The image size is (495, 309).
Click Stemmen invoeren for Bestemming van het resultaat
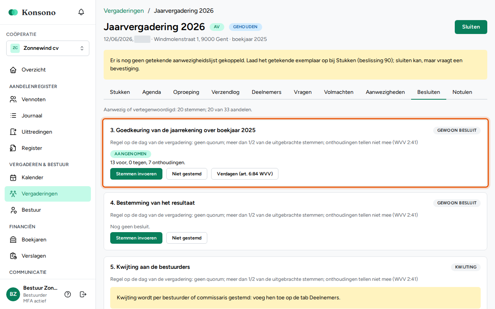click(136, 238)
